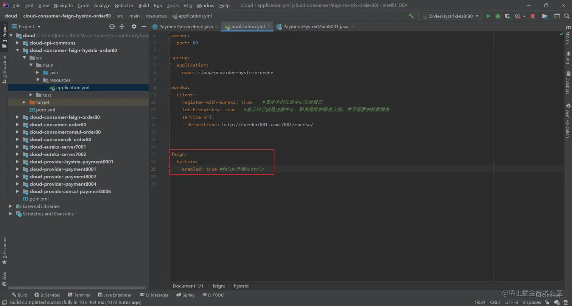This screenshot has width=572, height=306.
Task: Click the Run Anything console icon
Action: pos(557,16)
